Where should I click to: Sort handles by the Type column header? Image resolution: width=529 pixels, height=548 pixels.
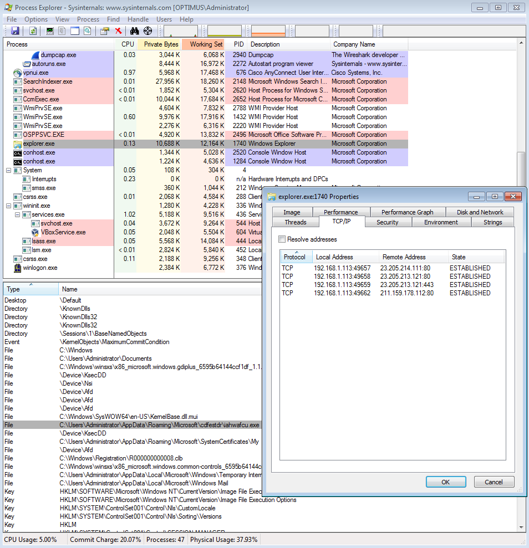tap(30, 289)
